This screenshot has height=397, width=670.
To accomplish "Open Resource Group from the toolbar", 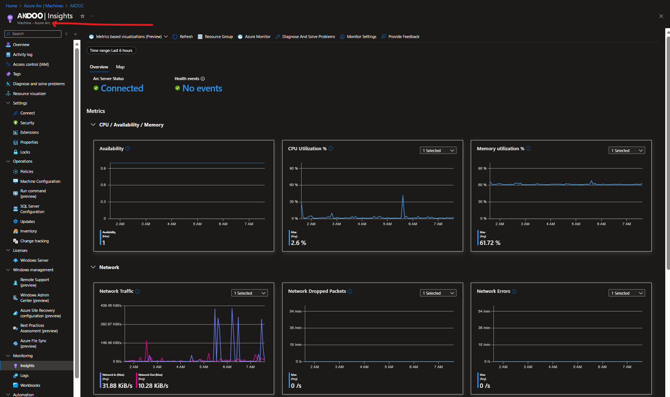I will pos(215,37).
